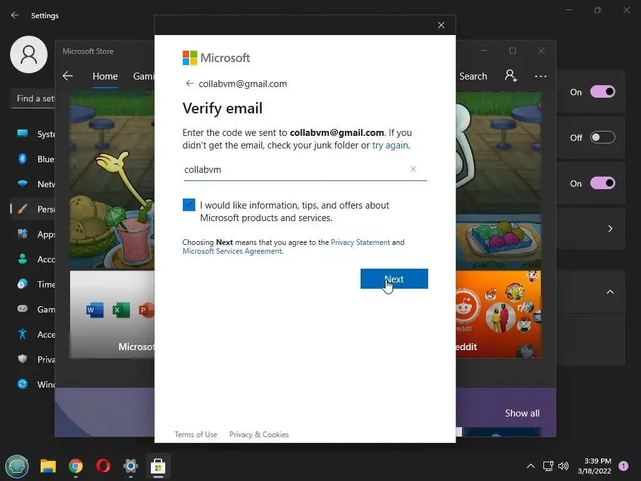Close the Microsoft sign-in dialog

pos(441,25)
